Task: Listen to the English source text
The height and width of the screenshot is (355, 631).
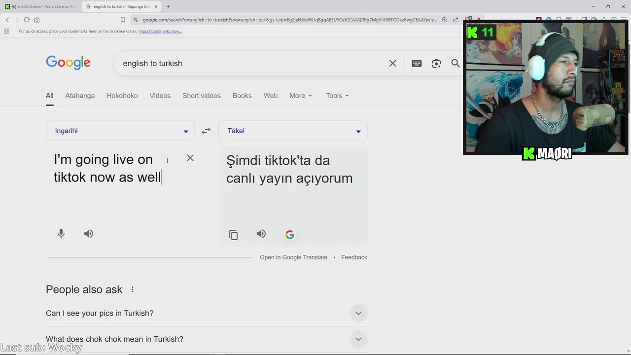Action: tap(89, 234)
